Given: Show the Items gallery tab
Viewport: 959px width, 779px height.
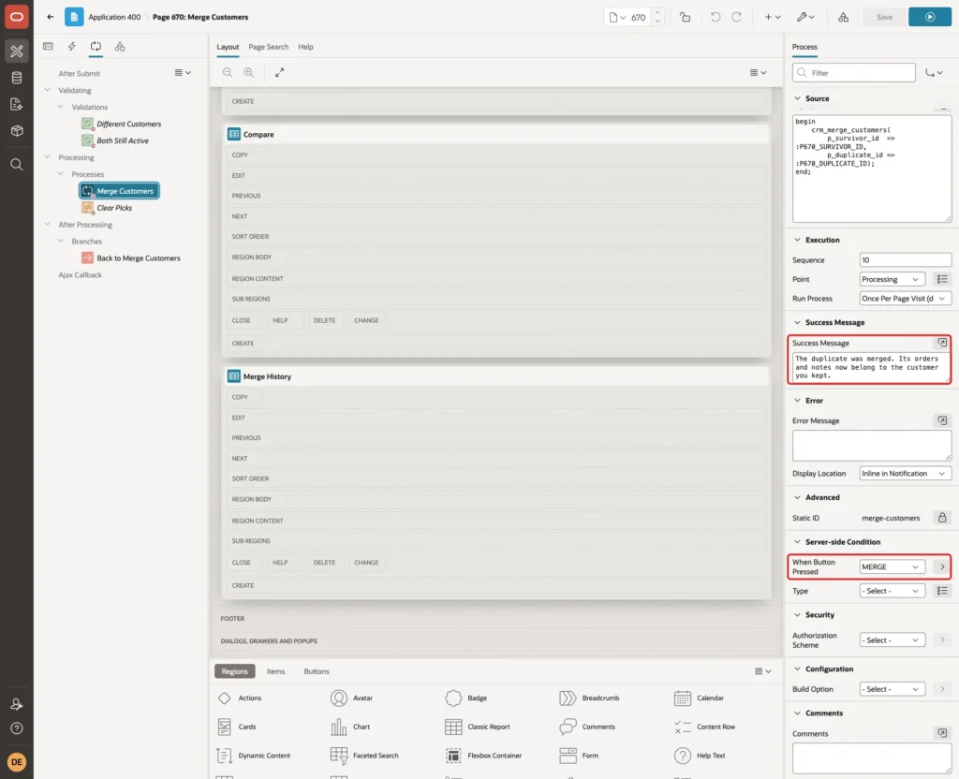Looking at the screenshot, I should [276, 671].
